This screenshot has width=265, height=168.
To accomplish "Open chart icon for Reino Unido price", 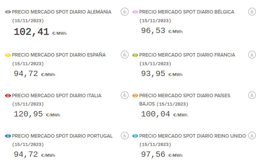I will [252, 136].
